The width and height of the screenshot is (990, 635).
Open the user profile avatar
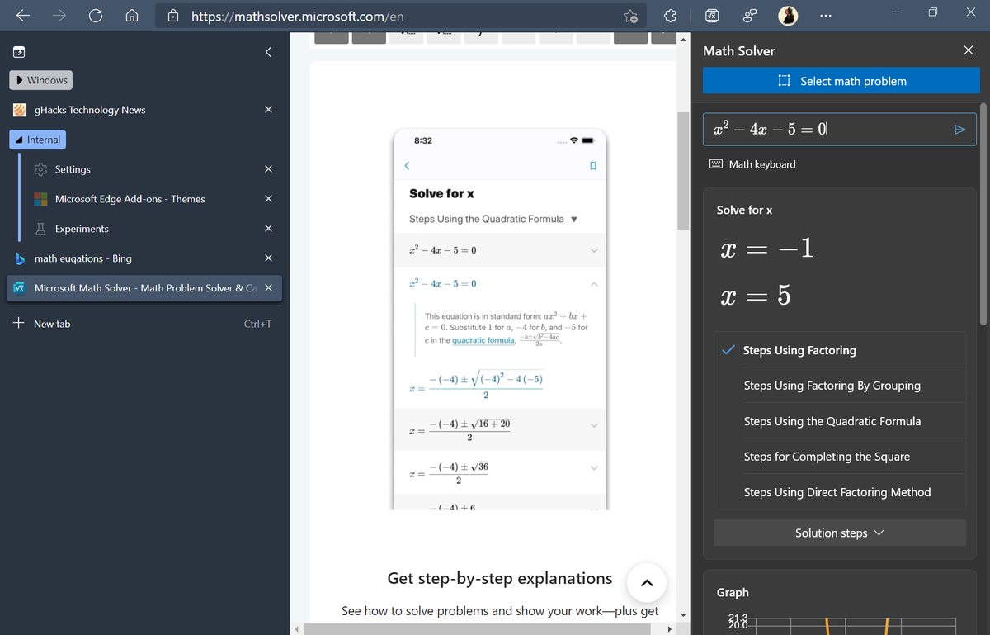click(x=788, y=17)
